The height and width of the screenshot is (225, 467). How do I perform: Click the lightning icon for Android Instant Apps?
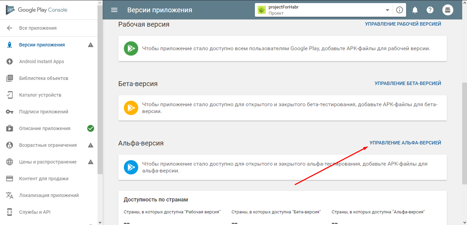point(10,61)
